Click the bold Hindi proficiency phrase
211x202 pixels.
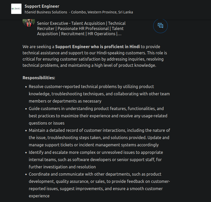click(x=98, y=47)
